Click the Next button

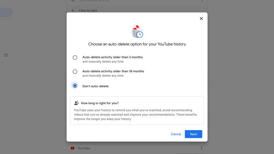[194, 134]
